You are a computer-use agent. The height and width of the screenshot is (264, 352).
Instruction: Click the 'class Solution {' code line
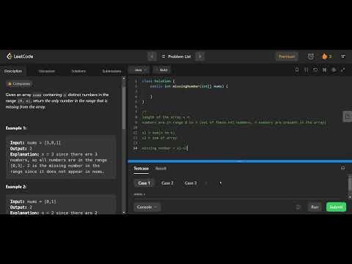pyautogui.click(x=158, y=81)
